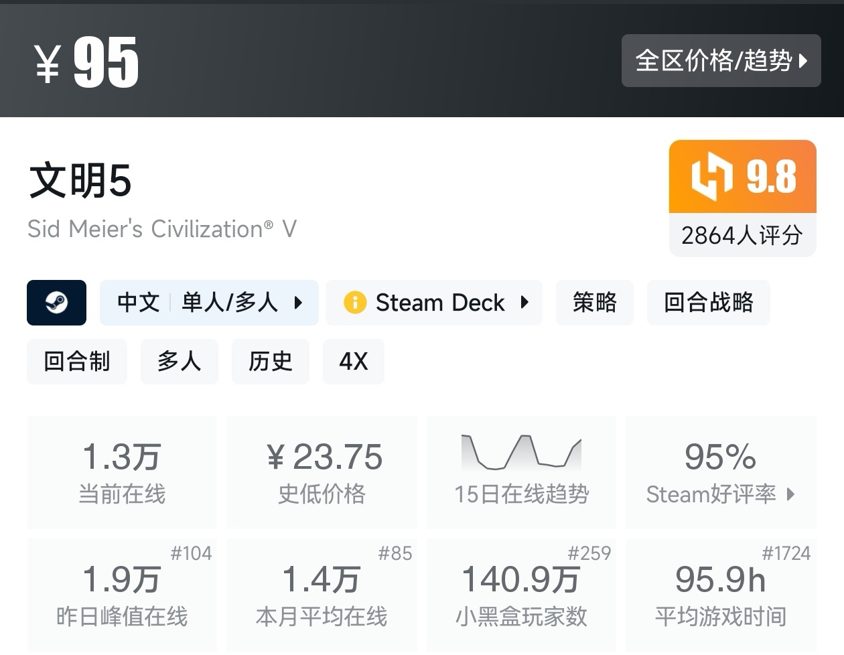Select the 历史 tag

[270, 362]
